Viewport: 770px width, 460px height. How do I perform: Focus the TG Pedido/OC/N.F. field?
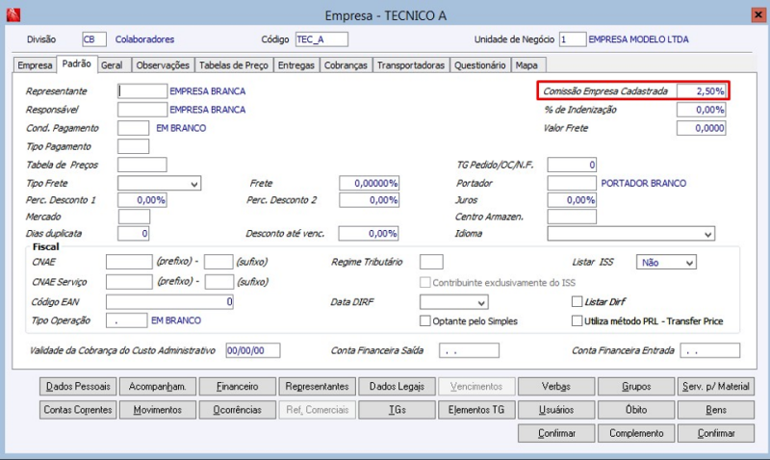coord(572,165)
